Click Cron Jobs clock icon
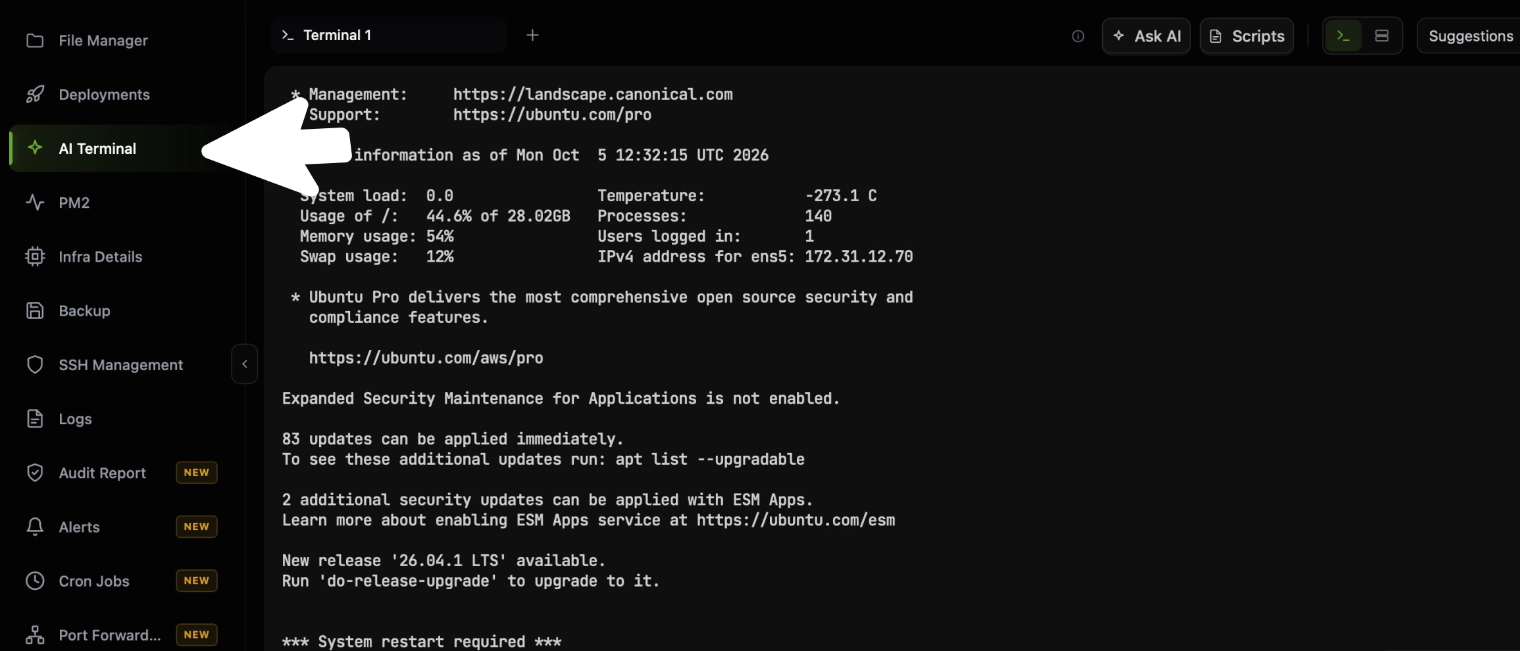This screenshot has width=1520, height=651. pyautogui.click(x=35, y=581)
